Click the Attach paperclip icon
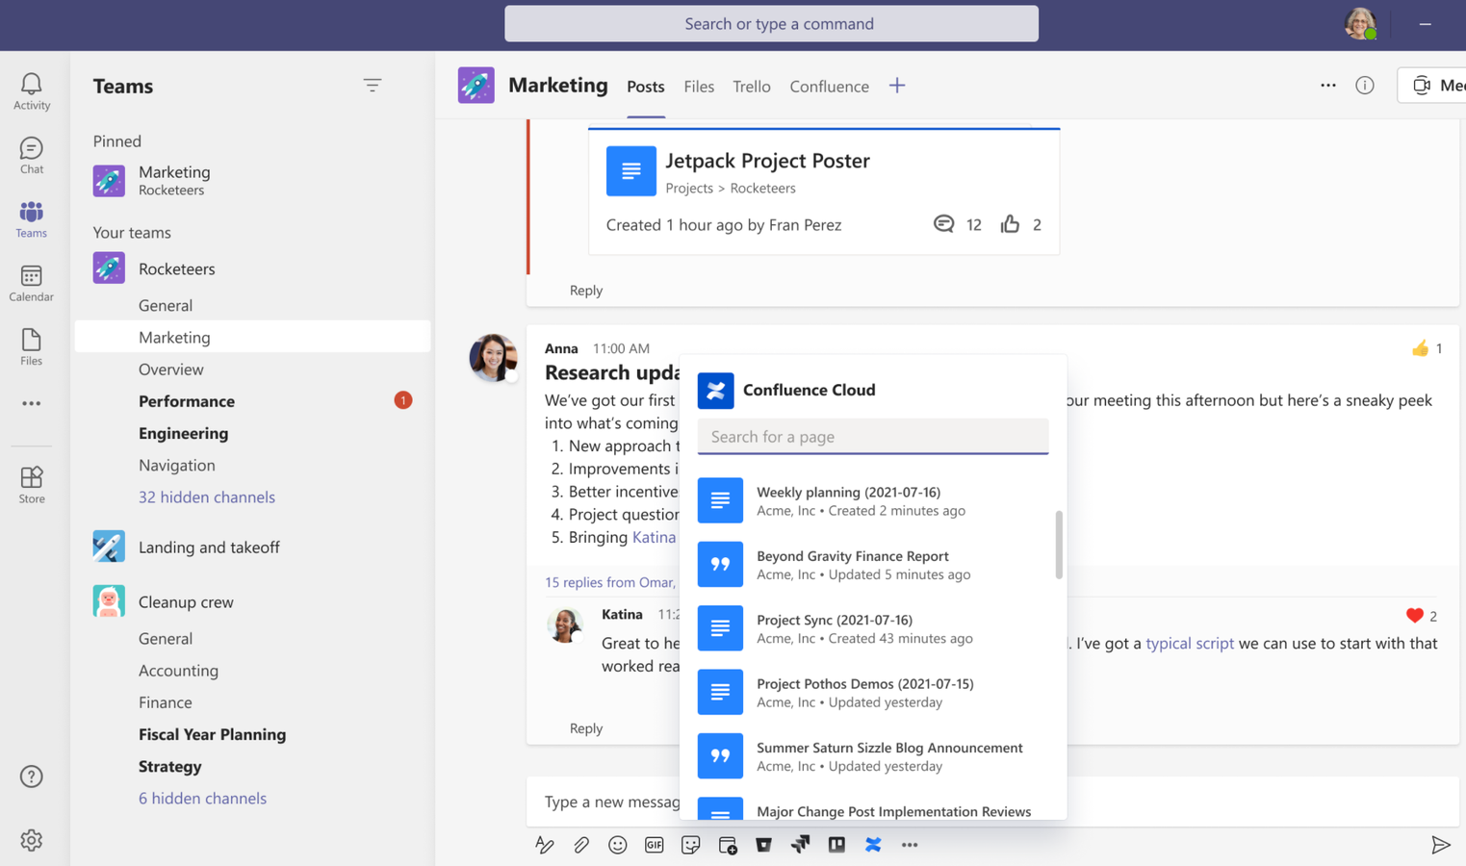The height and width of the screenshot is (866, 1466). point(581,845)
